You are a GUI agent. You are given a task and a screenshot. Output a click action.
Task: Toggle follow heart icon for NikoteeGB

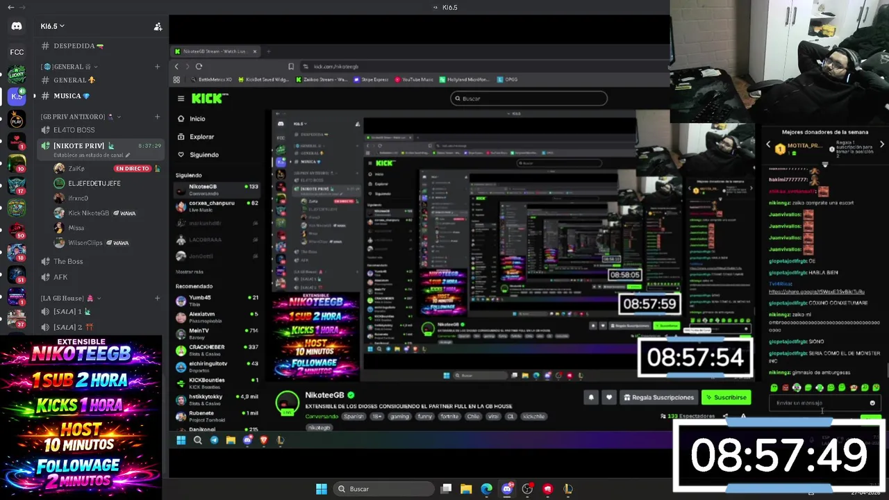[x=608, y=398]
